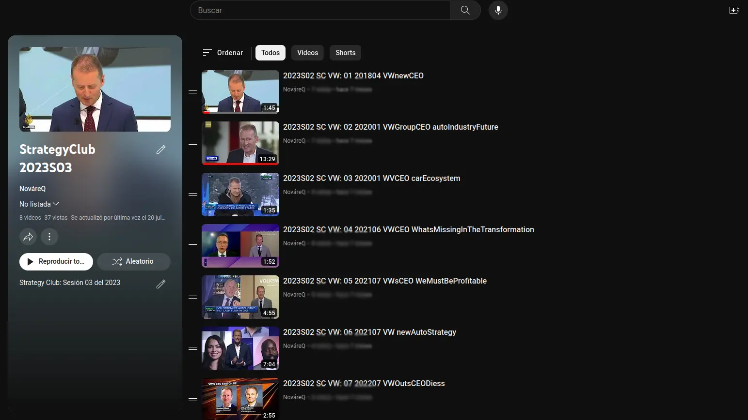Select the Todos filter chip
The width and height of the screenshot is (748, 420).
[x=271, y=53]
